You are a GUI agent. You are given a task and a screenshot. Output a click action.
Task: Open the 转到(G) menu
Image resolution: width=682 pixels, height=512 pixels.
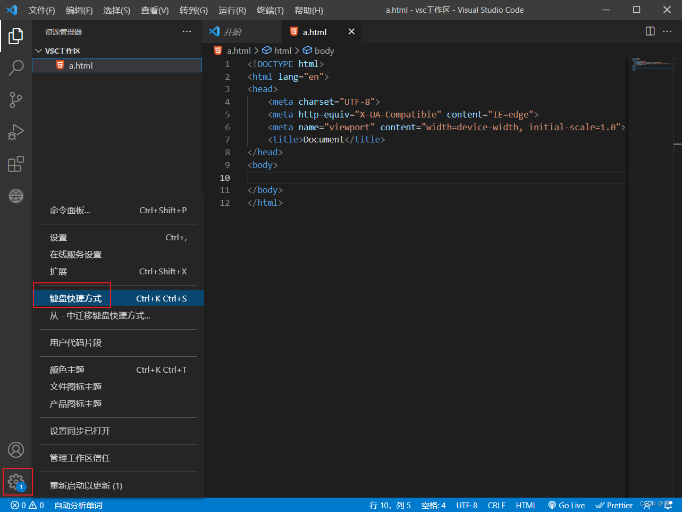(193, 10)
